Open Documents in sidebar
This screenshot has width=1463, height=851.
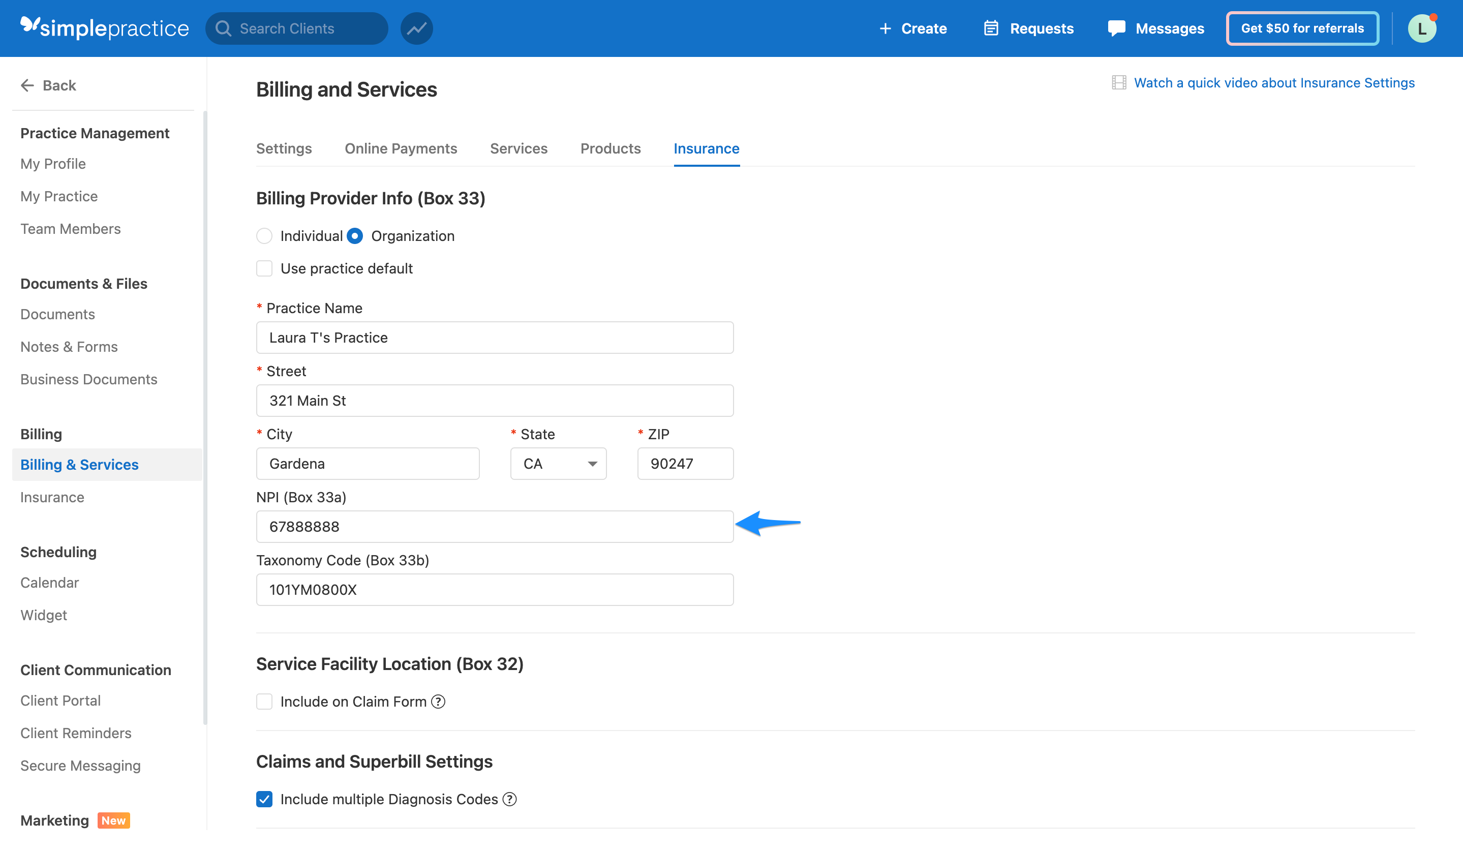point(57,314)
